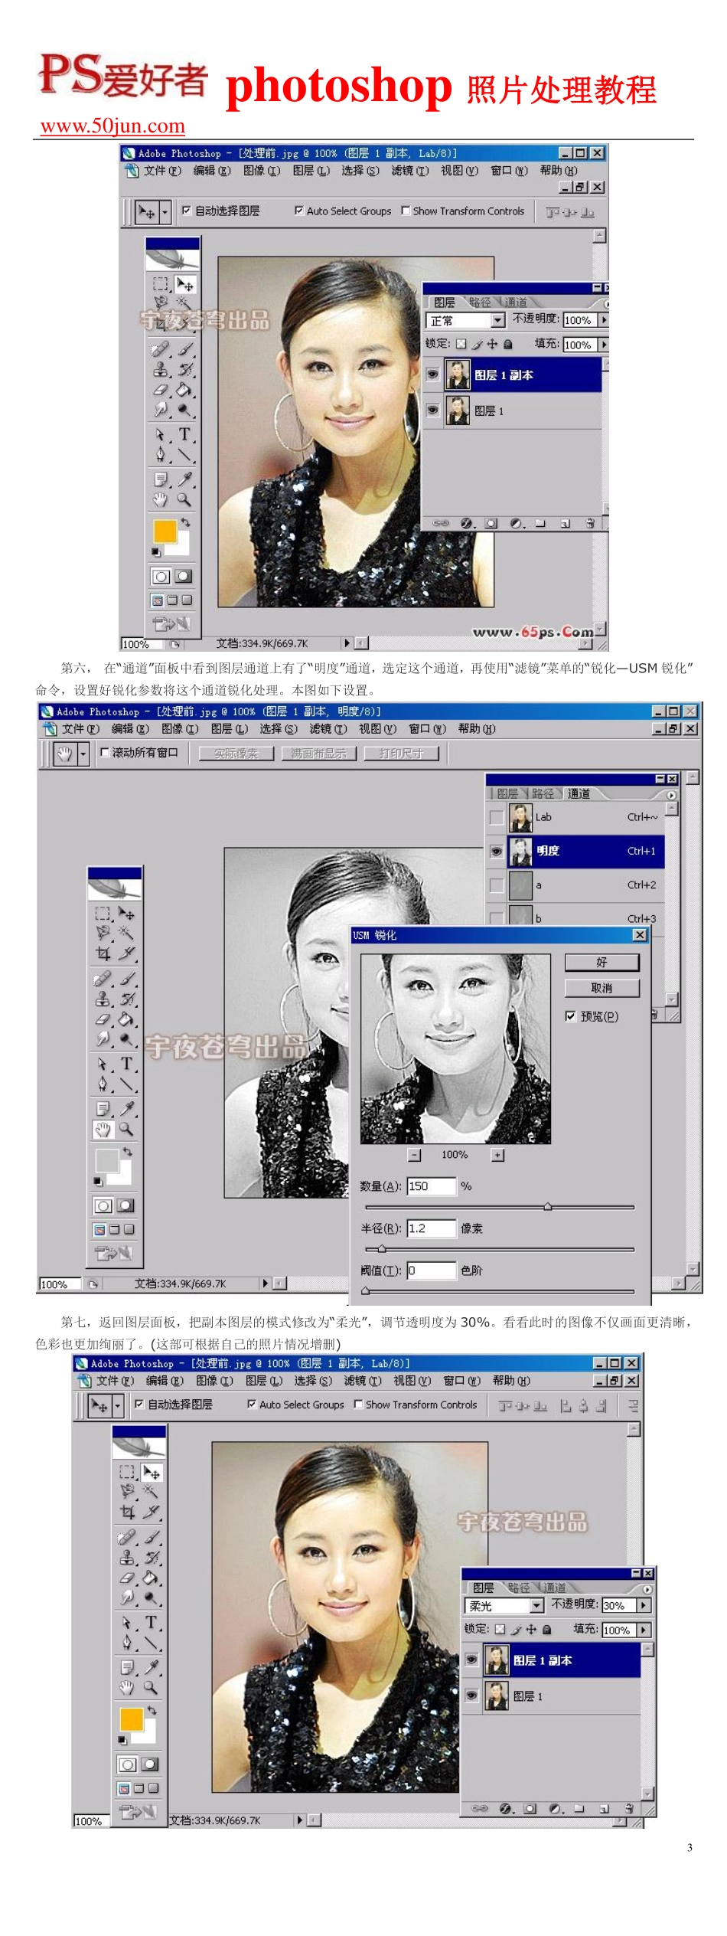Viewport: 727px width, 1936px height.
Task: Open the 柔光 layers panel flyout menu arrow
Action: 647,1589
